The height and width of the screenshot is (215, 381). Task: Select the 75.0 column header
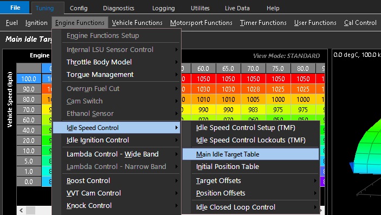[x=278, y=69]
